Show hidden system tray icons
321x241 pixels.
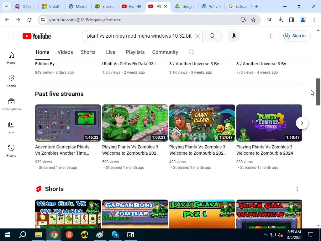tap(265, 235)
